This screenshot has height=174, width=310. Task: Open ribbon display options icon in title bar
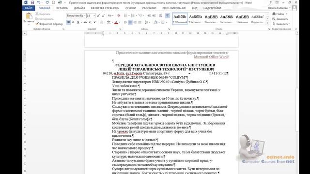click(277, 2)
